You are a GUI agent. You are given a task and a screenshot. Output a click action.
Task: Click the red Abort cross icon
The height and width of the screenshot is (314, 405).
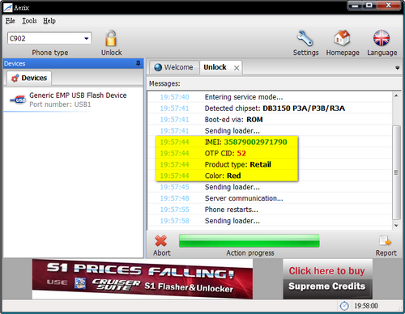(x=161, y=240)
